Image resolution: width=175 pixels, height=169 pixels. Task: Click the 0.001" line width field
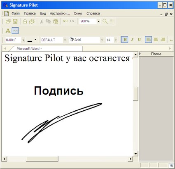14,40
